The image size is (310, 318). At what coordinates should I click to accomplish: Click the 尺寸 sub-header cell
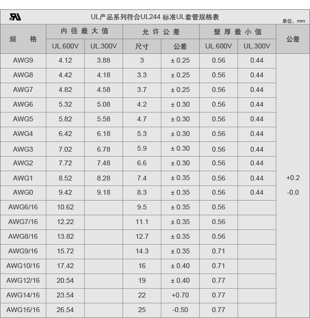(x=142, y=46)
